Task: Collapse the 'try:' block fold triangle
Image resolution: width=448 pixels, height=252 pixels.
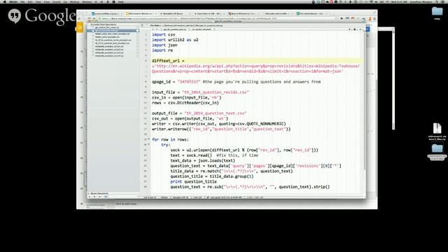Action: [x=148, y=145]
